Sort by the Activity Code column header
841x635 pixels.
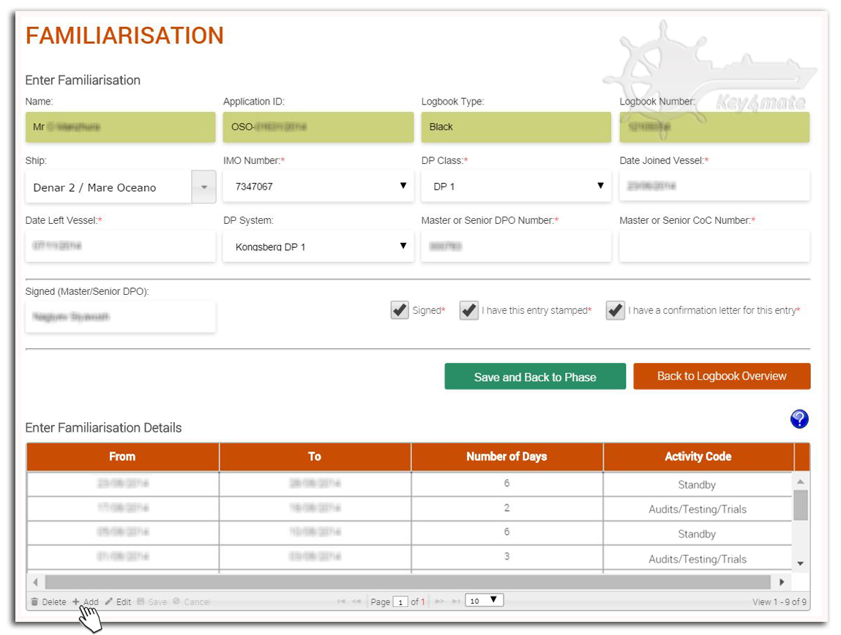click(698, 456)
